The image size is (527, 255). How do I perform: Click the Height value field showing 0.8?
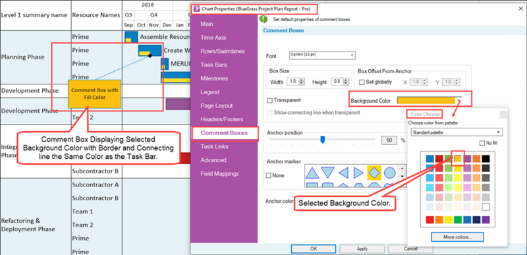(x=337, y=82)
